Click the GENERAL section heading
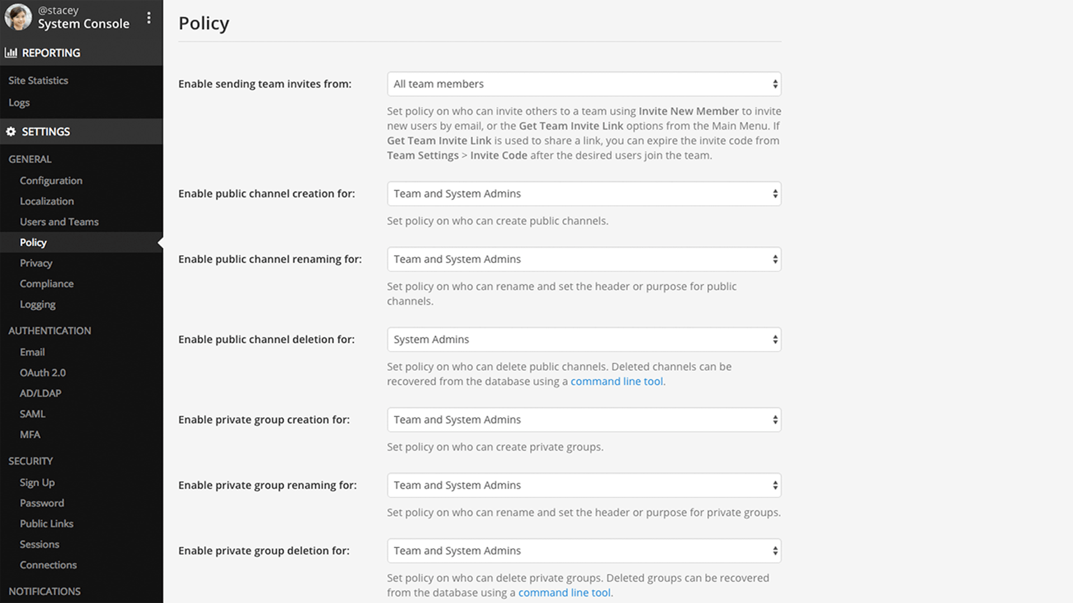 [30, 159]
